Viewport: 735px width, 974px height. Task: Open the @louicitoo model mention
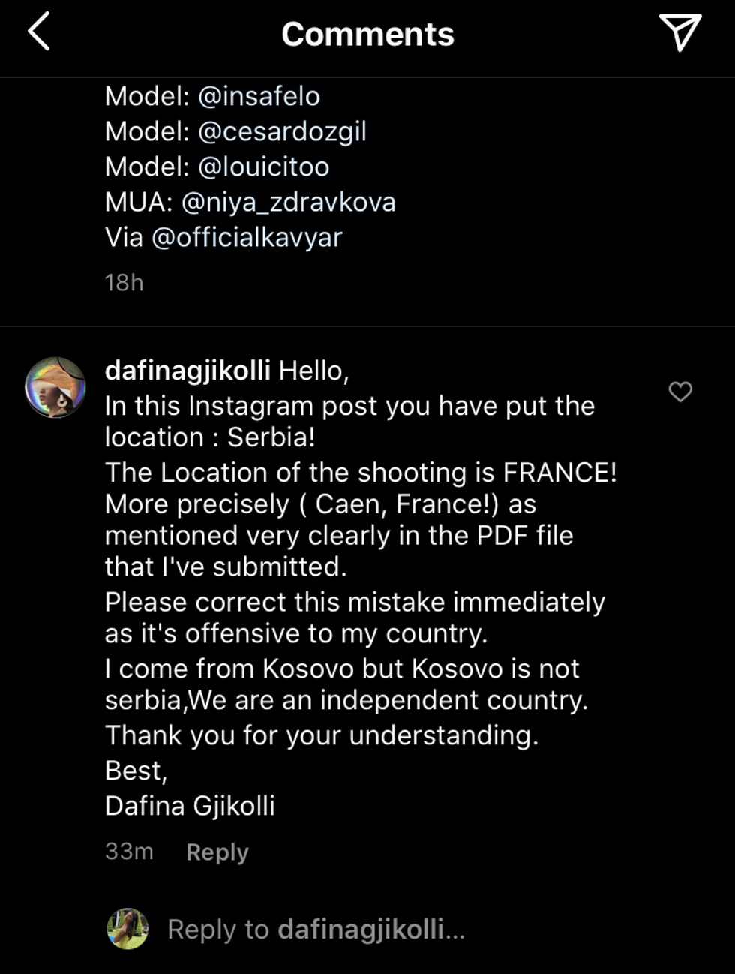coord(263,167)
